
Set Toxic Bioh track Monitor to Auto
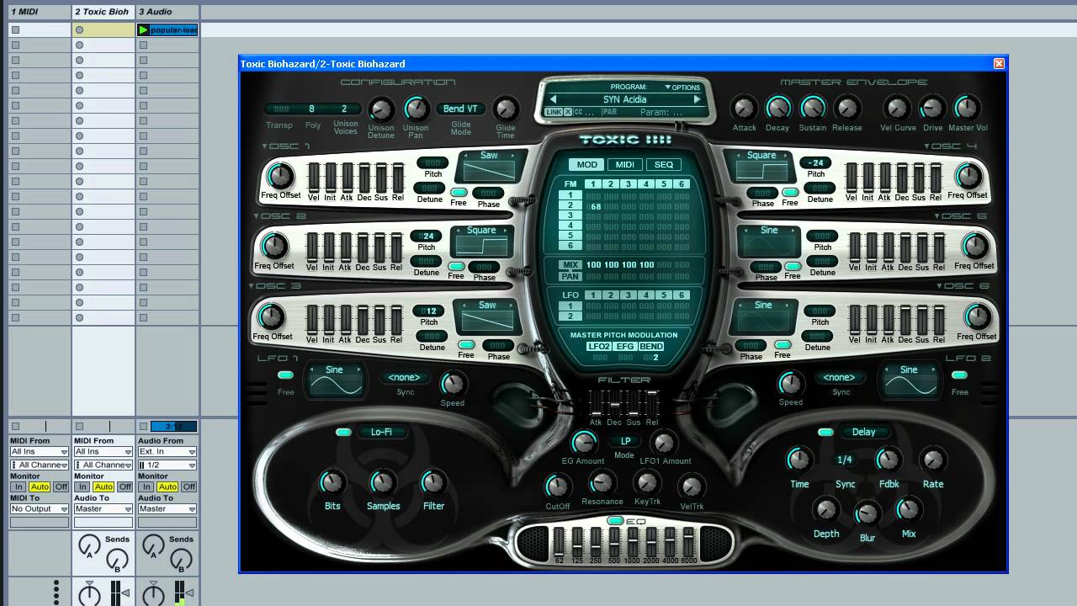click(x=103, y=486)
